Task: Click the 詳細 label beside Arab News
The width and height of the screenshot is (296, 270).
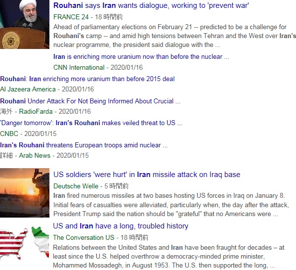Action: click(6, 155)
